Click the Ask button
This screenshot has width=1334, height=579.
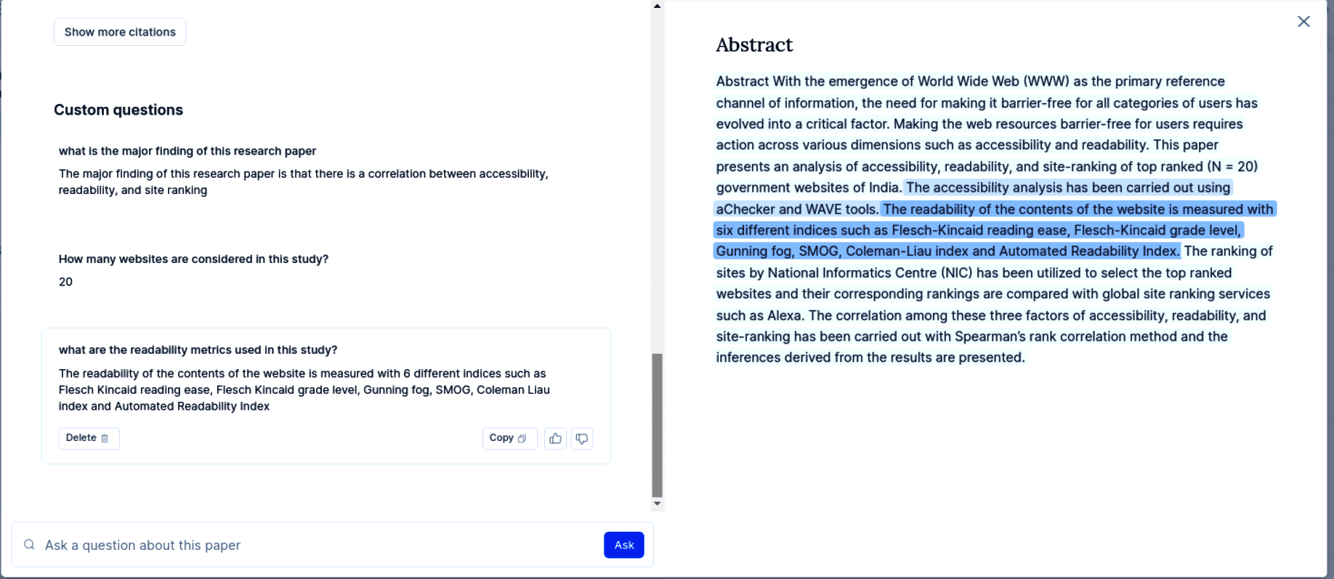[x=624, y=545]
